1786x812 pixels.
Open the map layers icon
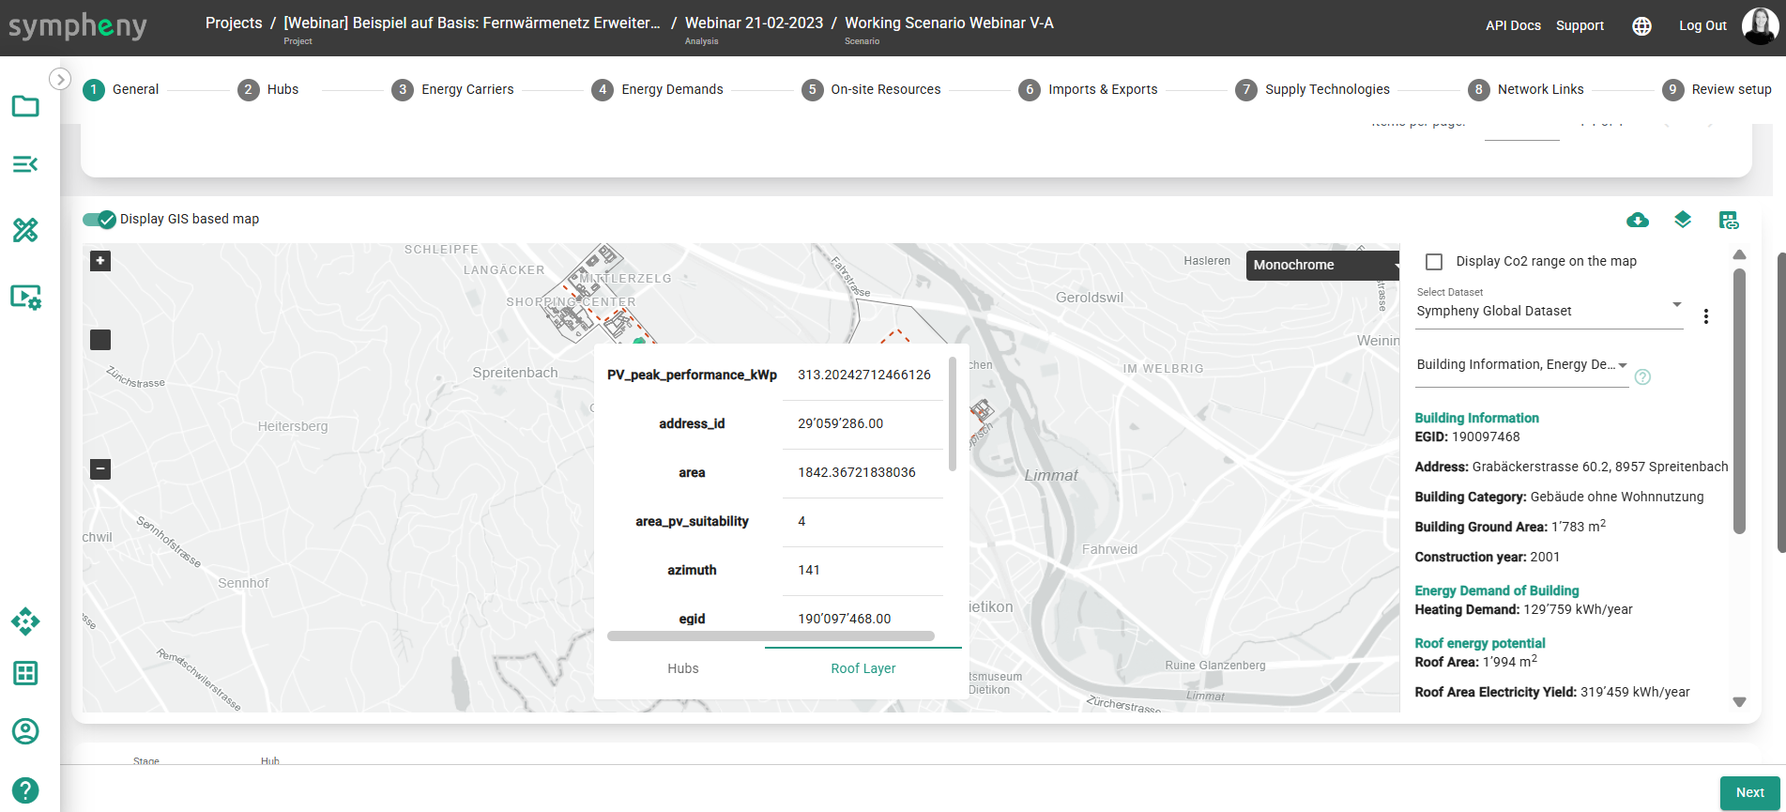coord(1683,220)
